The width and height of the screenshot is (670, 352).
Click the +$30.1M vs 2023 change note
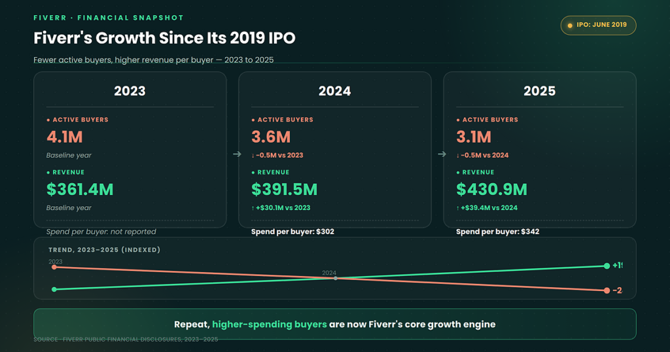point(281,207)
